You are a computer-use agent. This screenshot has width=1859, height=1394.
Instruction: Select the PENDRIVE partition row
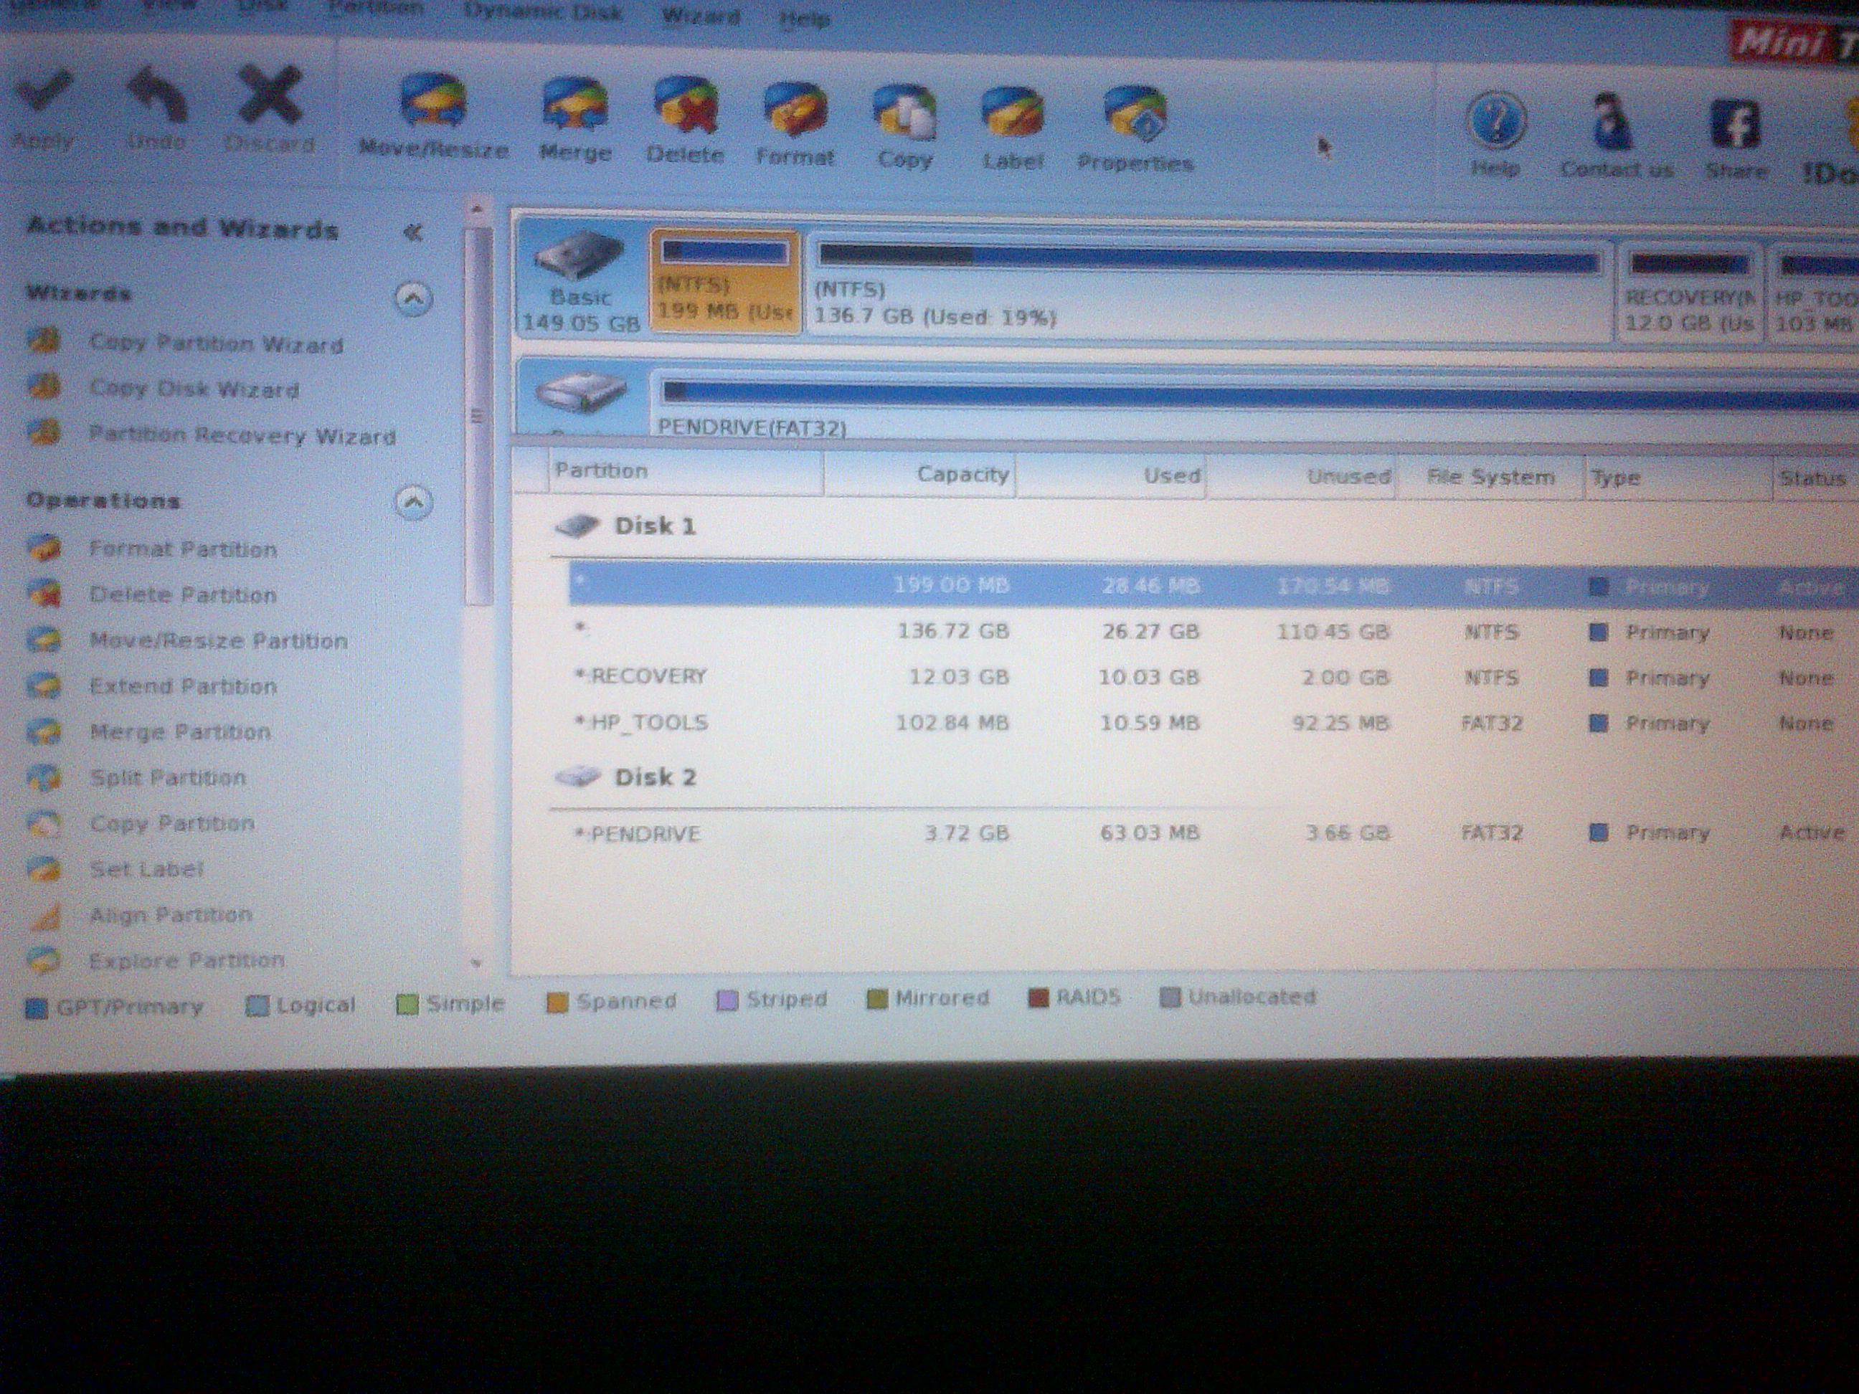click(1214, 833)
